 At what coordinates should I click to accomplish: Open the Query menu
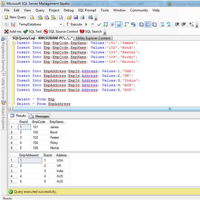[x=40, y=10]
